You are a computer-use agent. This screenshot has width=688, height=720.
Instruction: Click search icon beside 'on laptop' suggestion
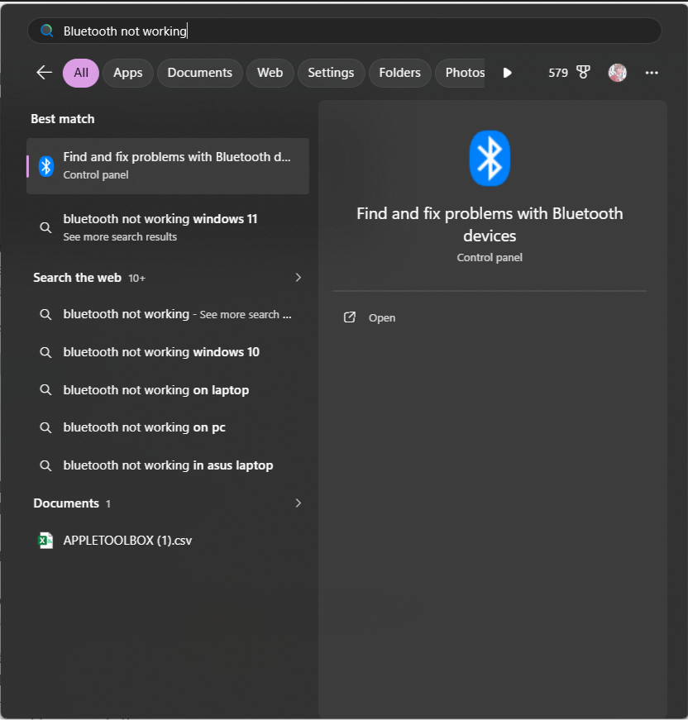45,390
